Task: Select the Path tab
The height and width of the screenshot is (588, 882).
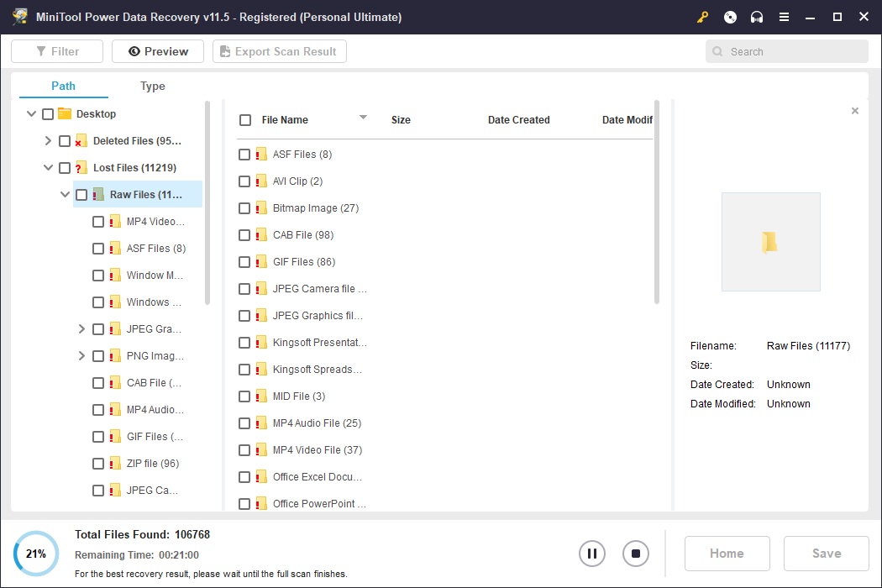Action: coord(62,86)
